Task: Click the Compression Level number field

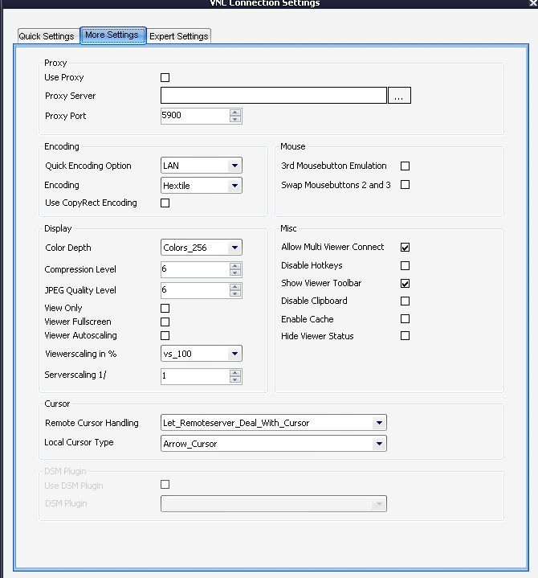Action: click(194, 269)
